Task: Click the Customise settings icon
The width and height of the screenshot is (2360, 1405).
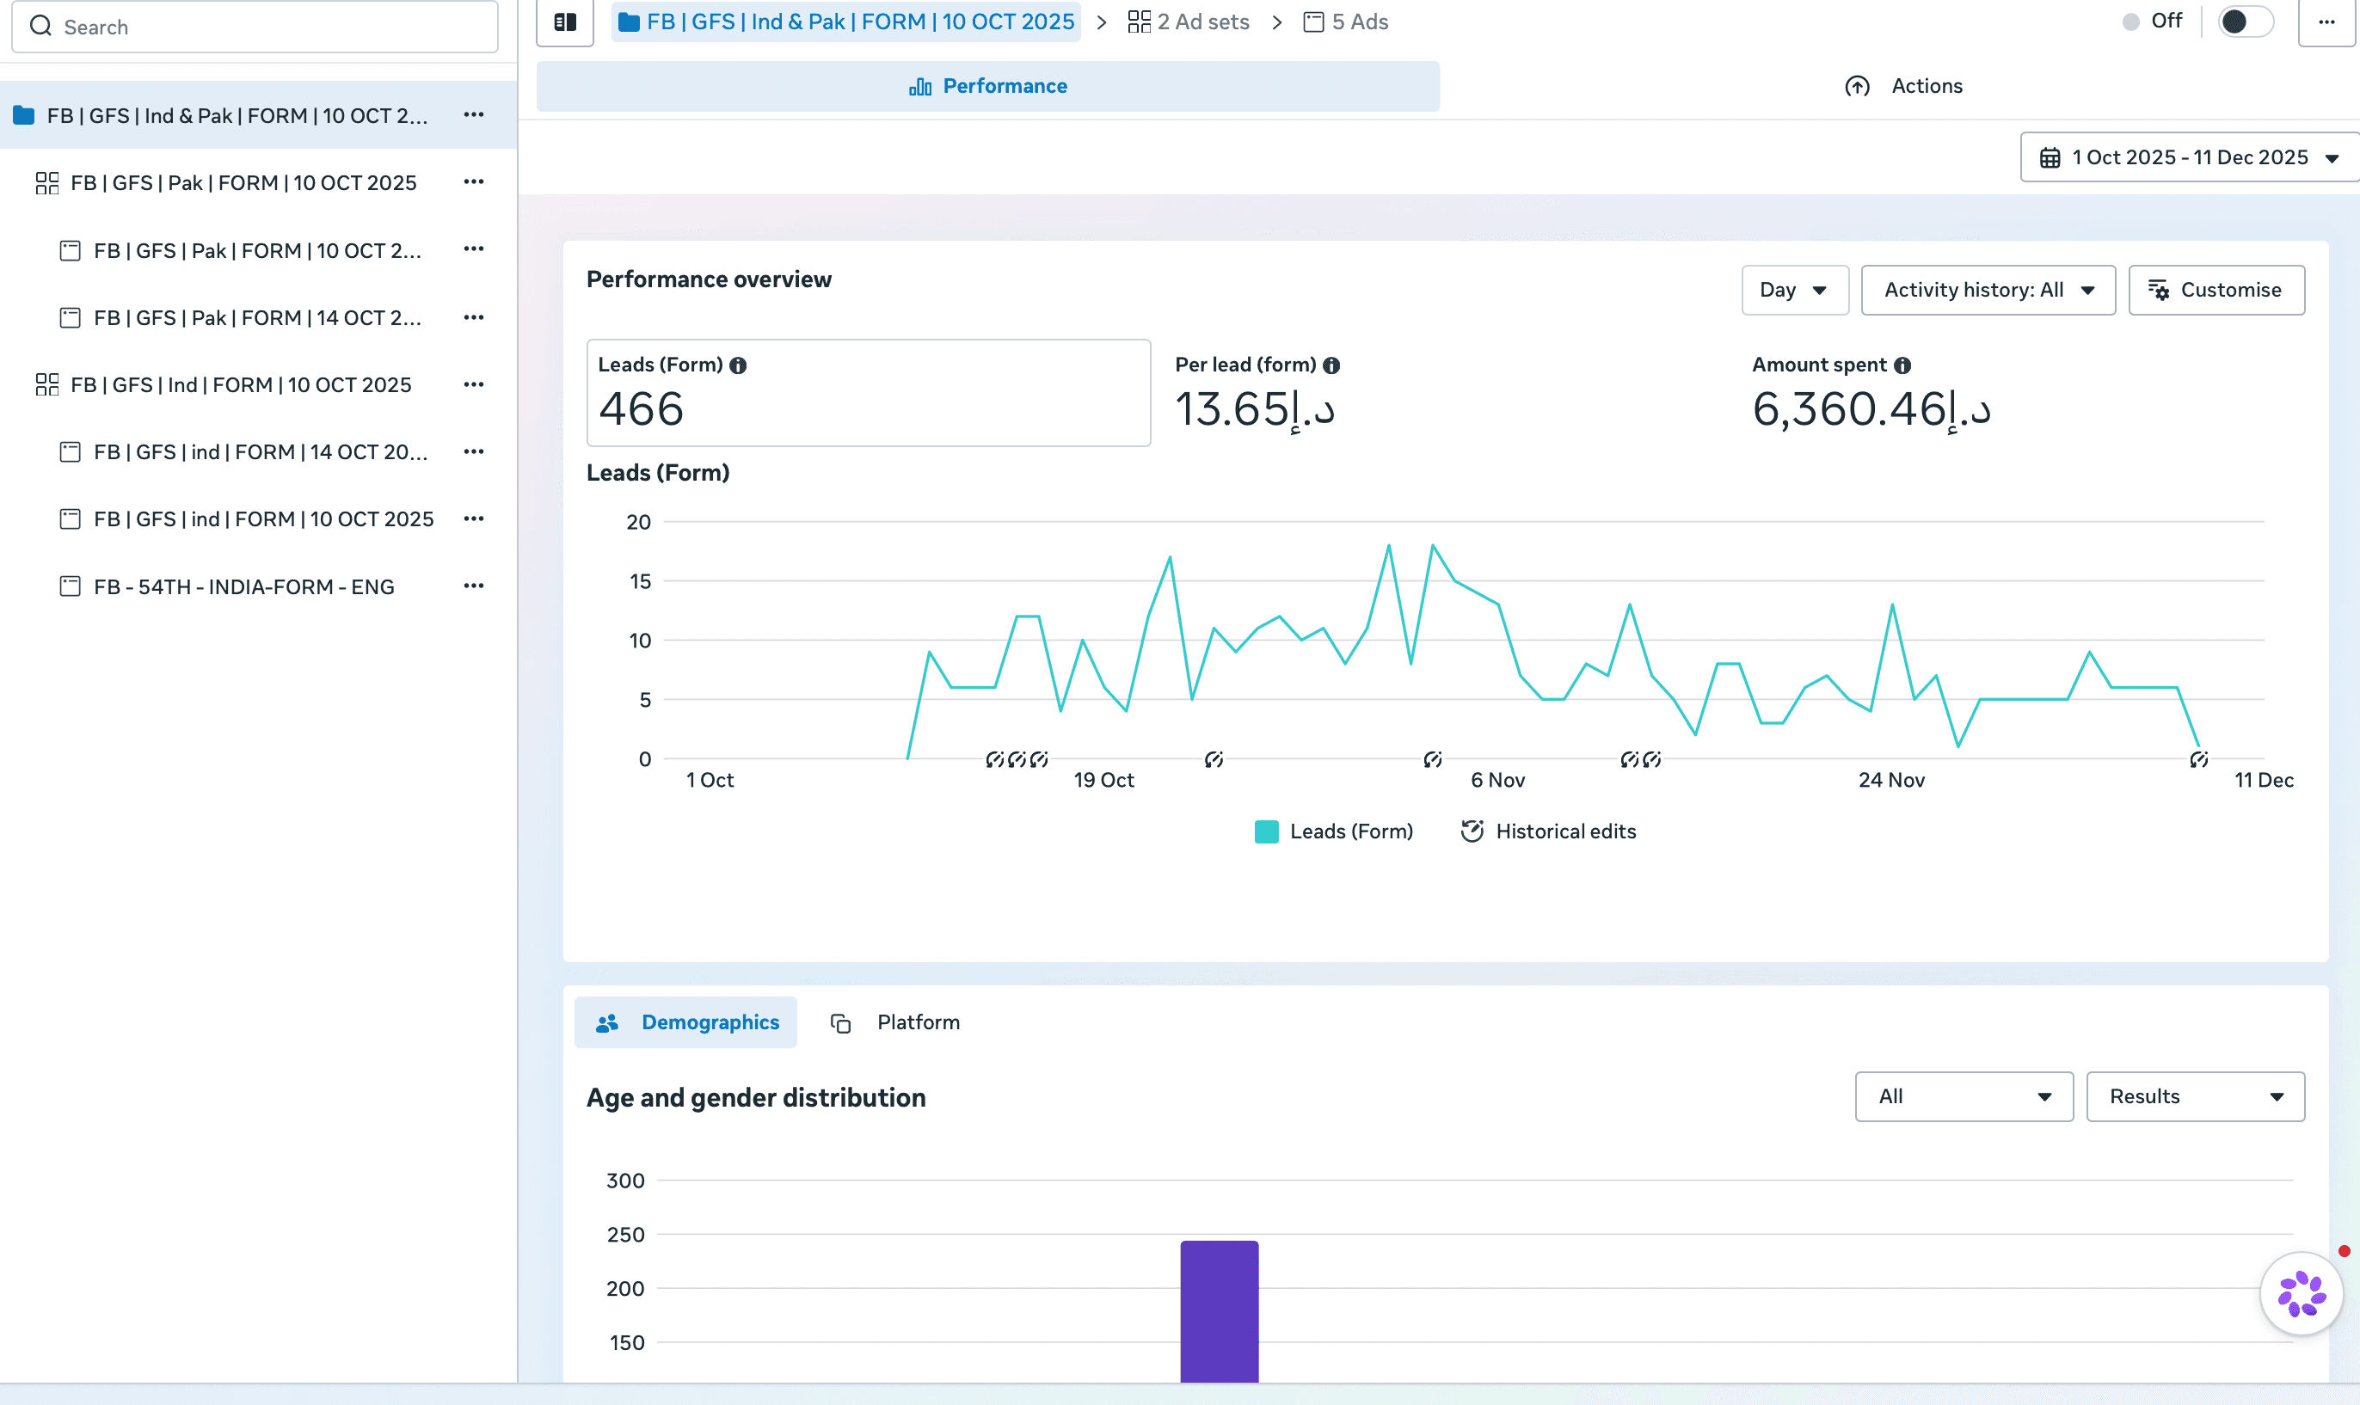Action: [2158, 290]
